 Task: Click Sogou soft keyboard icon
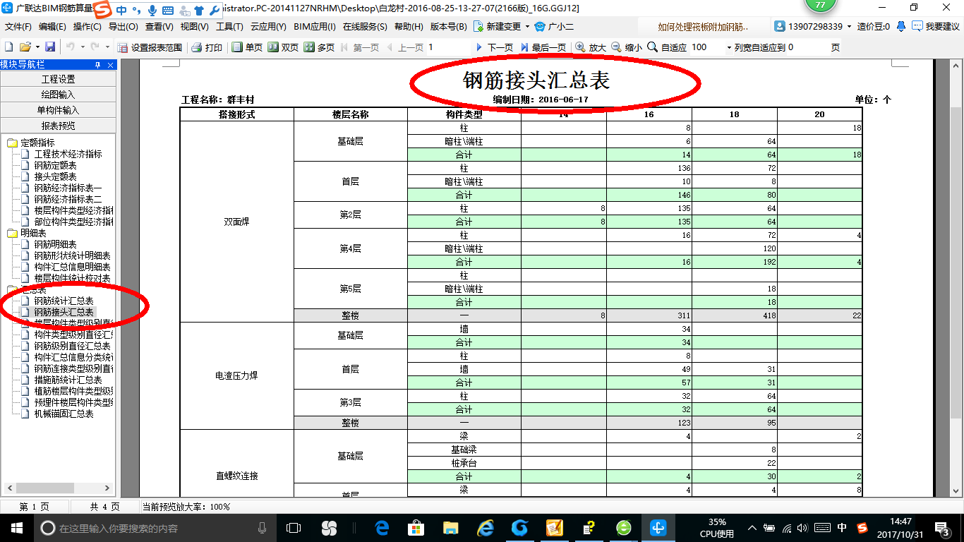pyautogui.click(x=168, y=11)
